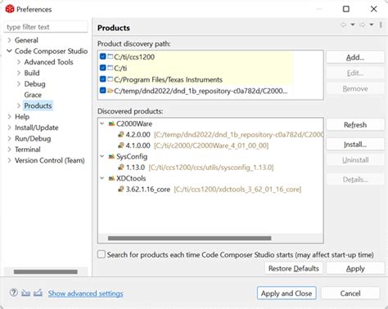Uncheck the C:/ti/ccs1200 discovery path
Viewport: 388px width, 309px height.
[x=103, y=56]
